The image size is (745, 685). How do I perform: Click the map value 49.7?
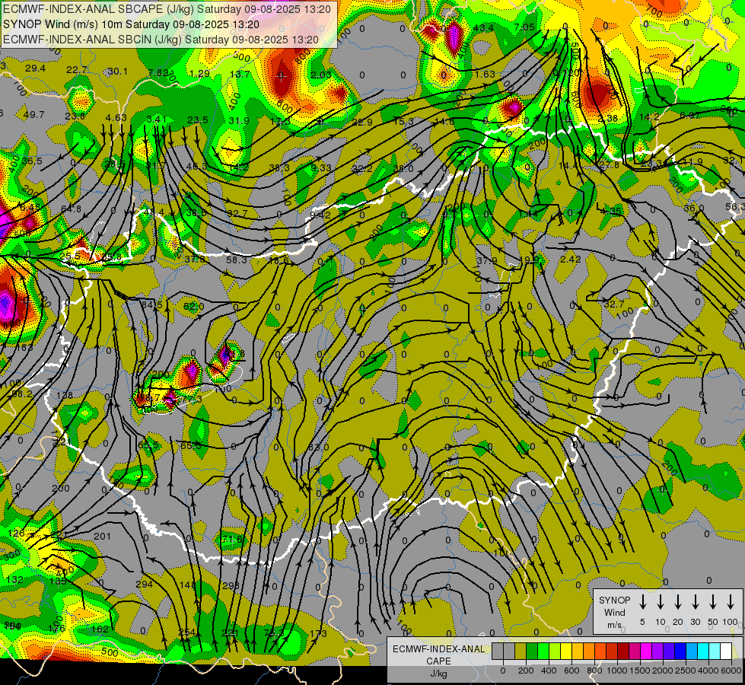(33, 115)
